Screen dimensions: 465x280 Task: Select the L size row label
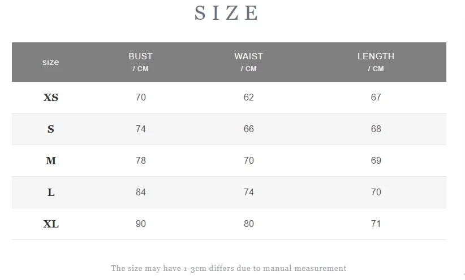(x=51, y=193)
